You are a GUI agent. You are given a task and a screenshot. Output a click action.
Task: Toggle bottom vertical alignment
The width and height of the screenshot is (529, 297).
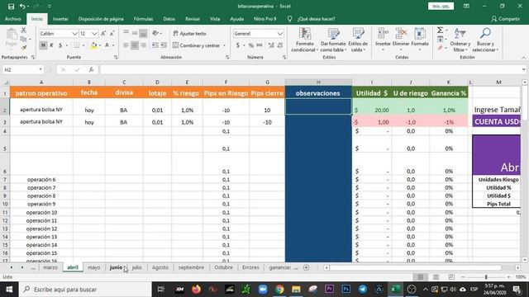click(x=143, y=33)
